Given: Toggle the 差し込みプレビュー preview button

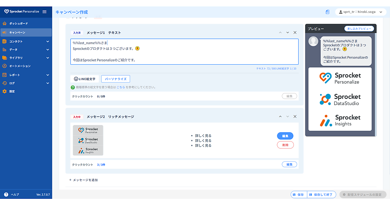Looking at the screenshot, I should click(359, 29).
